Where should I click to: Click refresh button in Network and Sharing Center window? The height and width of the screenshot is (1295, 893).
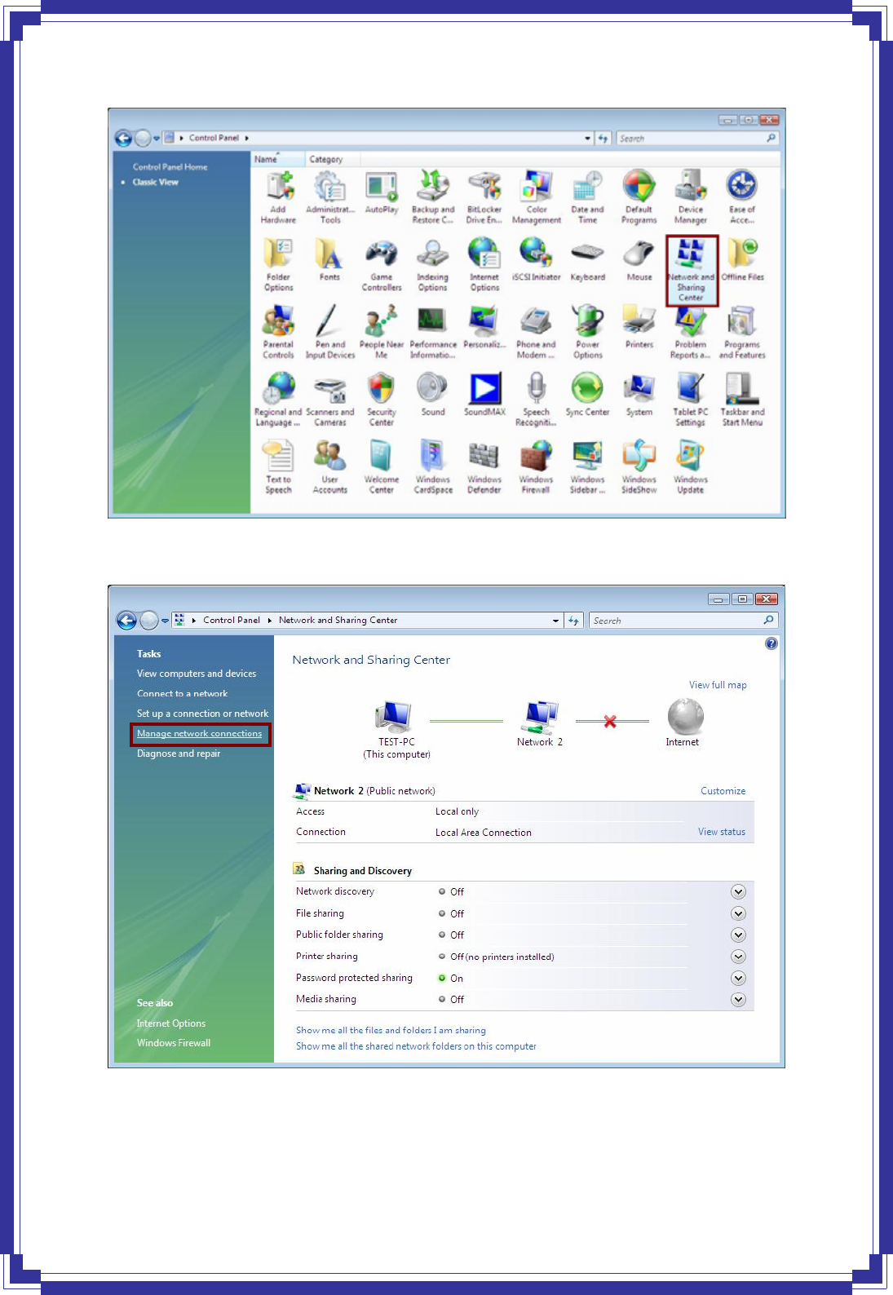click(573, 621)
